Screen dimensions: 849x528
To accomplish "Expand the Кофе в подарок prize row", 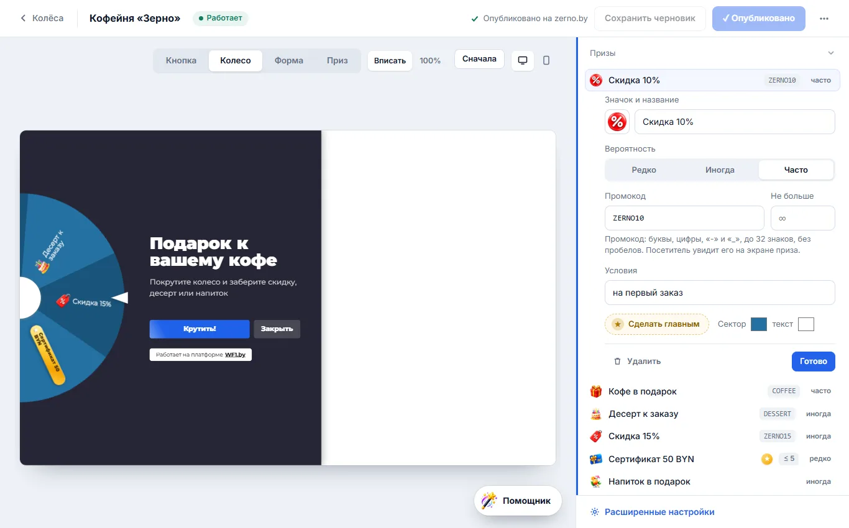I will click(712, 391).
